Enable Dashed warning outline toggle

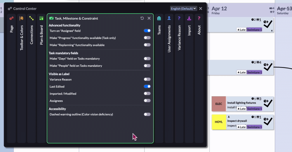147,114
